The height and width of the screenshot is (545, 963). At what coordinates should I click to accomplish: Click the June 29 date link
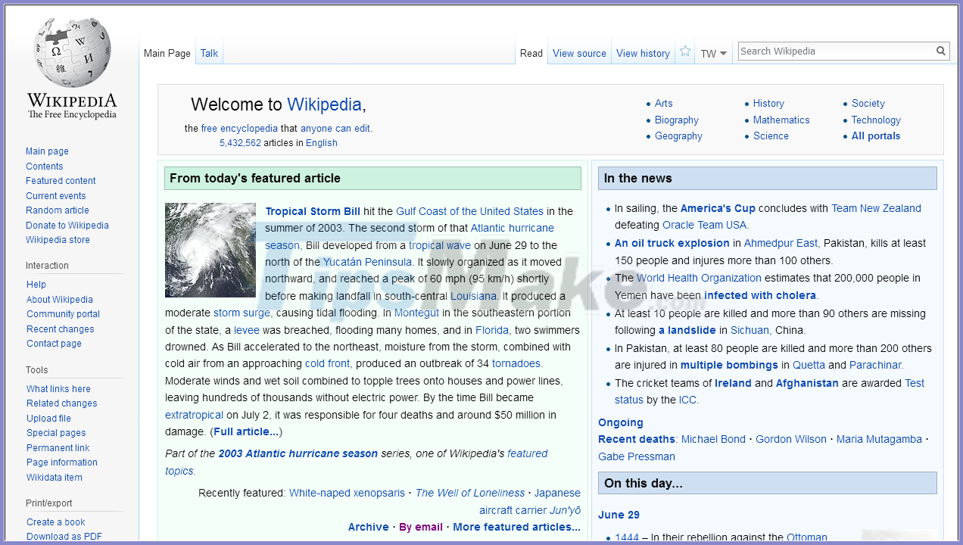(619, 515)
